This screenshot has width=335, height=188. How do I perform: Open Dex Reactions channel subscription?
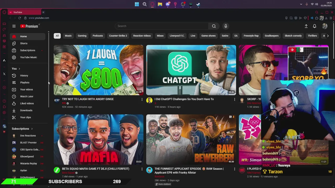27,136
